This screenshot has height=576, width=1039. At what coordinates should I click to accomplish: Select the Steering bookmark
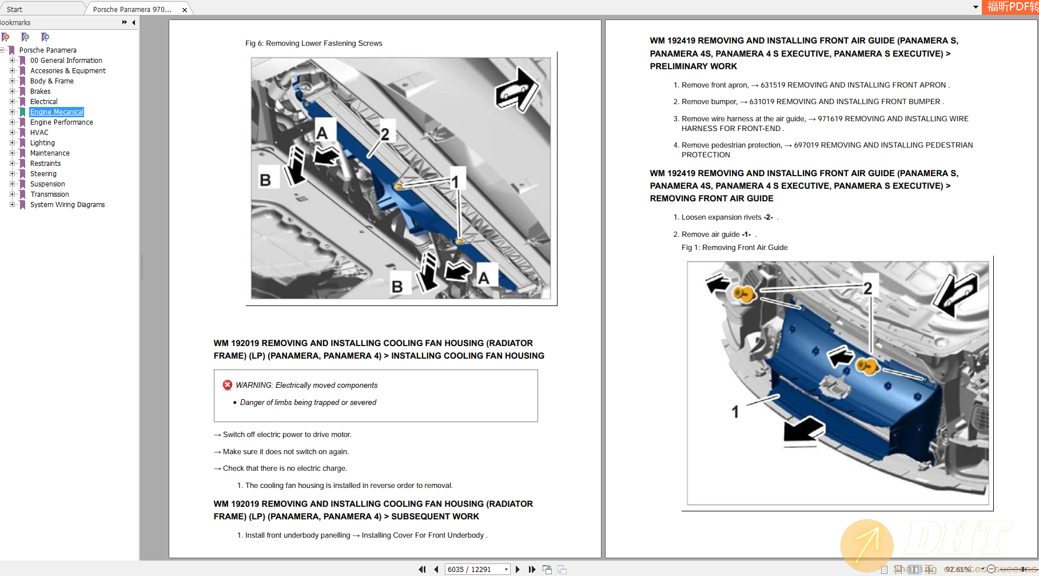pyautogui.click(x=43, y=174)
